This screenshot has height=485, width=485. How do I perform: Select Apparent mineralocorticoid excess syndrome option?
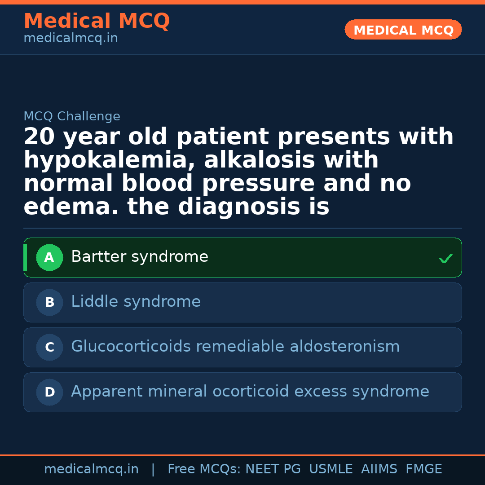[x=250, y=392]
